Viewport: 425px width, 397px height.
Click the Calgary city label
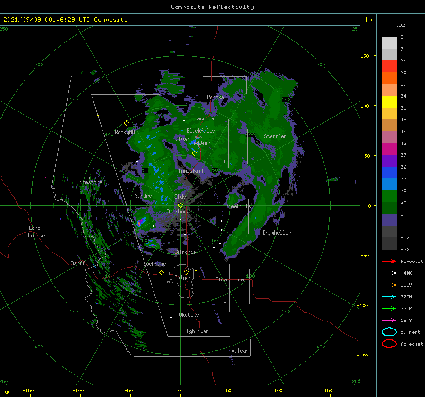pyautogui.click(x=184, y=278)
